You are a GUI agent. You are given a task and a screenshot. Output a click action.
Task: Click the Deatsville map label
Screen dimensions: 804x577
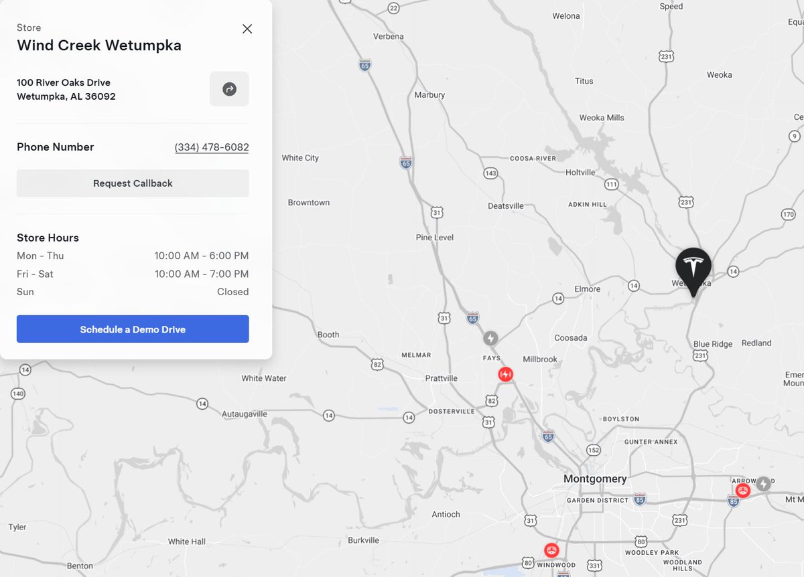[506, 206]
